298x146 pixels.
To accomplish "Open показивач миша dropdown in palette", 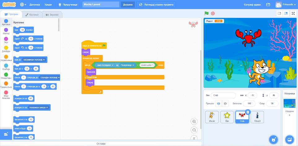I will point(39,108).
